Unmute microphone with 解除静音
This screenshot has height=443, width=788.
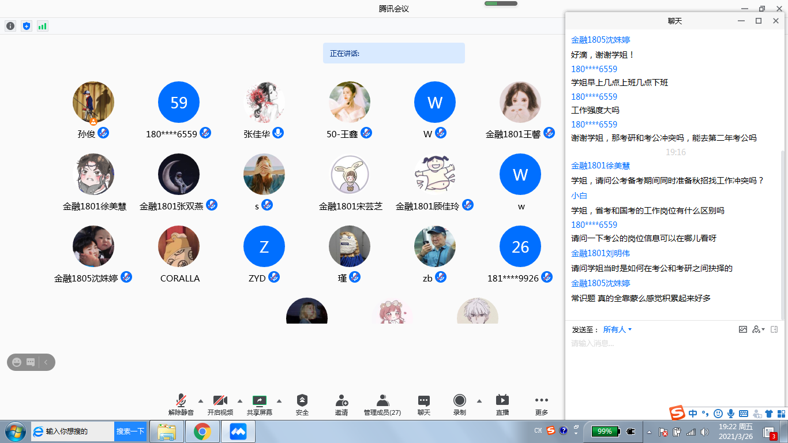click(x=181, y=405)
